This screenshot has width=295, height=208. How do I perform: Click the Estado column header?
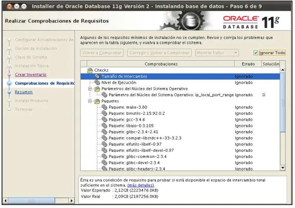point(248,64)
